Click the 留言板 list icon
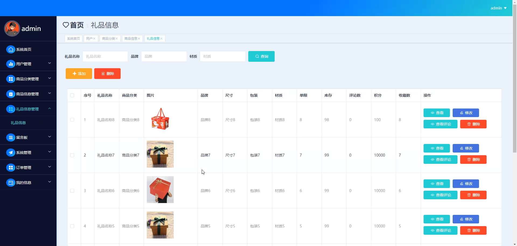Image resolution: width=517 pixels, height=246 pixels. coord(11,138)
